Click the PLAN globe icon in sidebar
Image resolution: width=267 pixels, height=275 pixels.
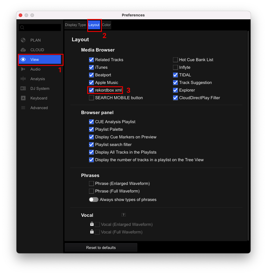point(23,40)
